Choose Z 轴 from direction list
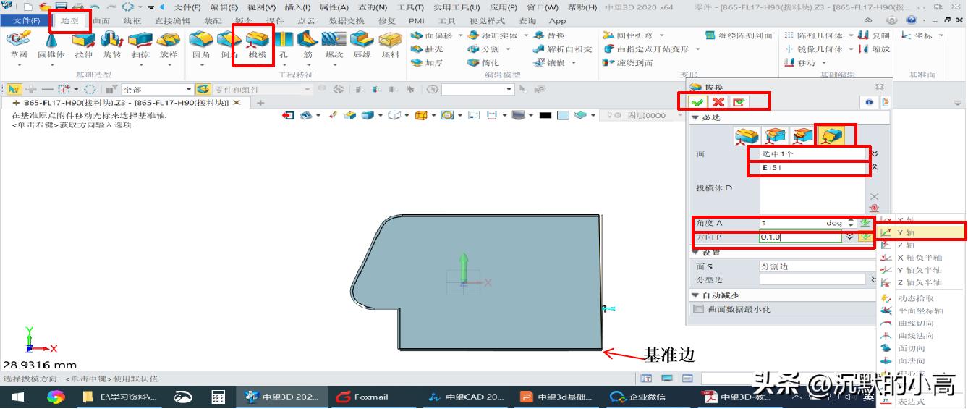The image size is (968, 409). pyautogui.click(x=922, y=245)
